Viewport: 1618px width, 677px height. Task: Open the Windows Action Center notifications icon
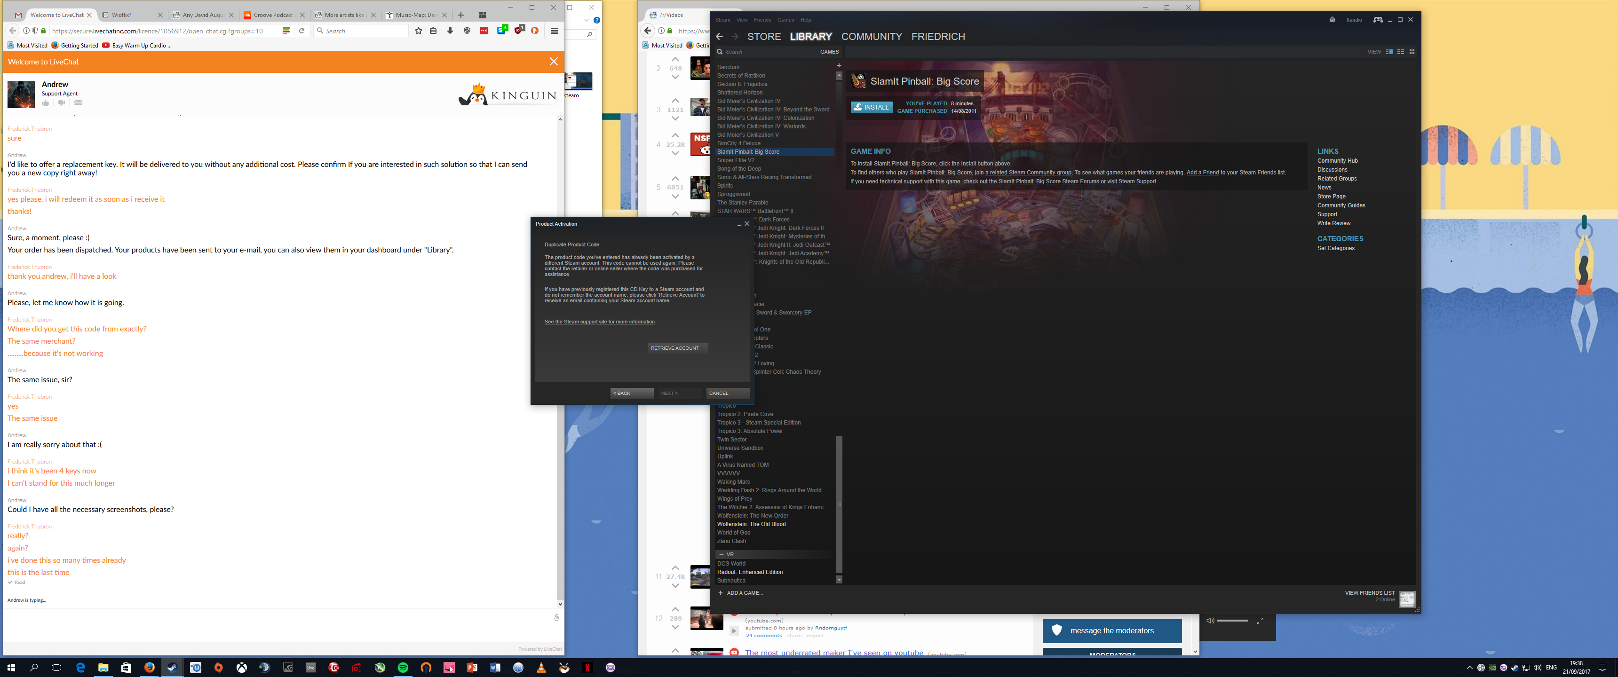[1602, 668]
